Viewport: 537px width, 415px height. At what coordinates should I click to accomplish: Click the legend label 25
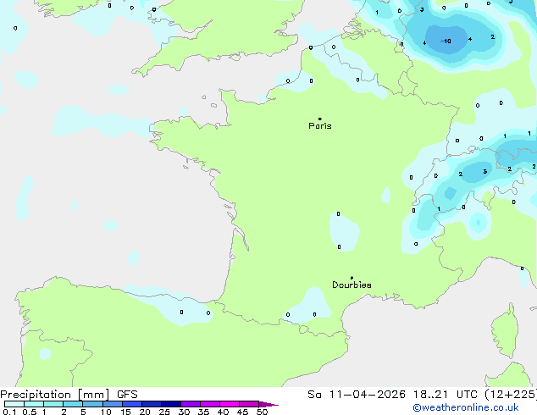point(164,412)
